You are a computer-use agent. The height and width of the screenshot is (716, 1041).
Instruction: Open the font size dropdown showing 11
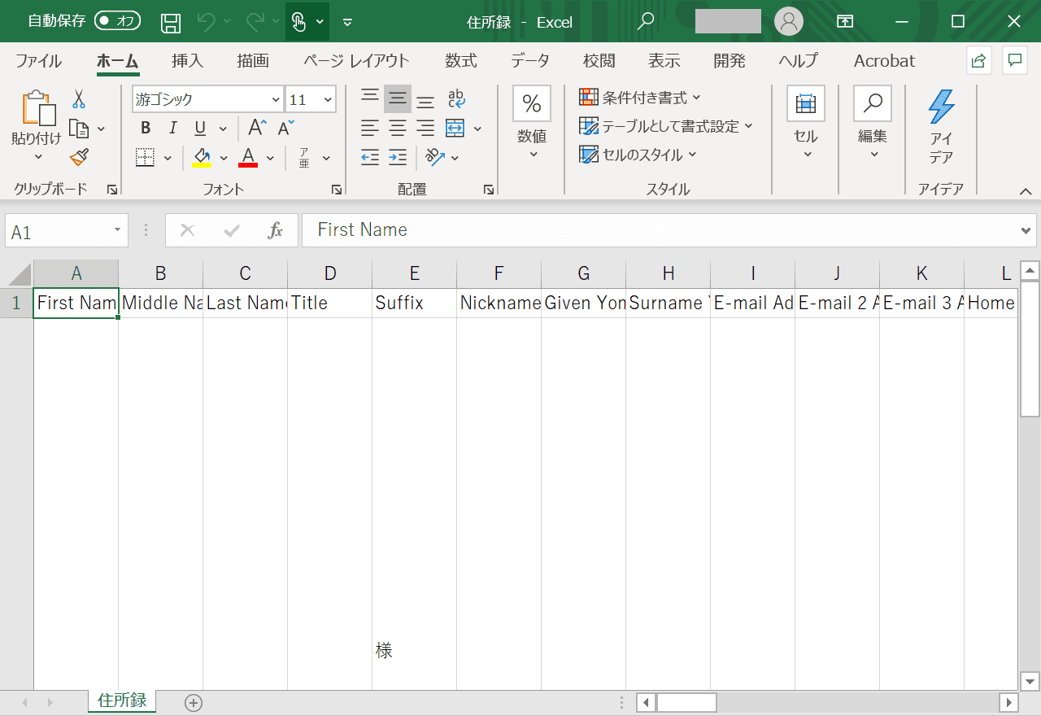(x=329, y=99)
